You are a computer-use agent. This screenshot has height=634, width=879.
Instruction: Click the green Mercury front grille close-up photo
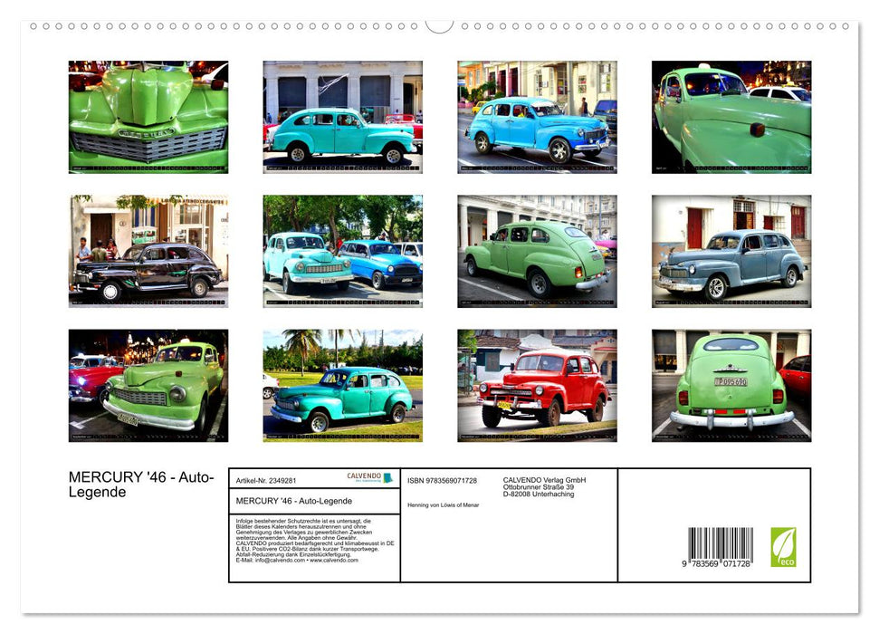pyautogui.click(x=148, y=117)
